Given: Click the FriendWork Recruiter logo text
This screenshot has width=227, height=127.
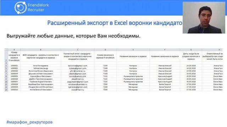Looking at the screenshot, I should (x=38, y=7).
